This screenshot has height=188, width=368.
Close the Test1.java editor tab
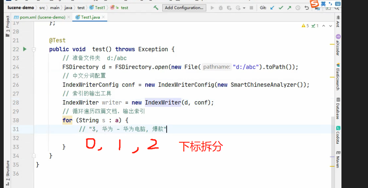click(103, 17)
